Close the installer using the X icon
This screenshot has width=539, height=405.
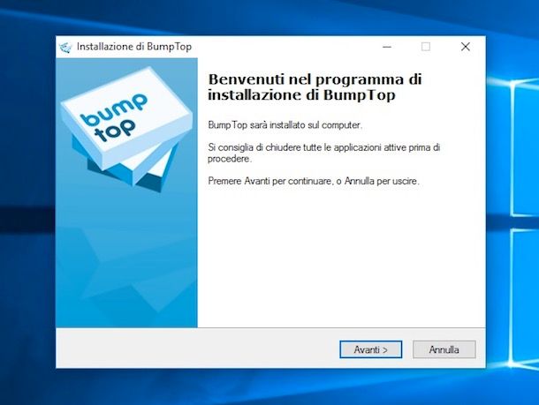[466, 47]
